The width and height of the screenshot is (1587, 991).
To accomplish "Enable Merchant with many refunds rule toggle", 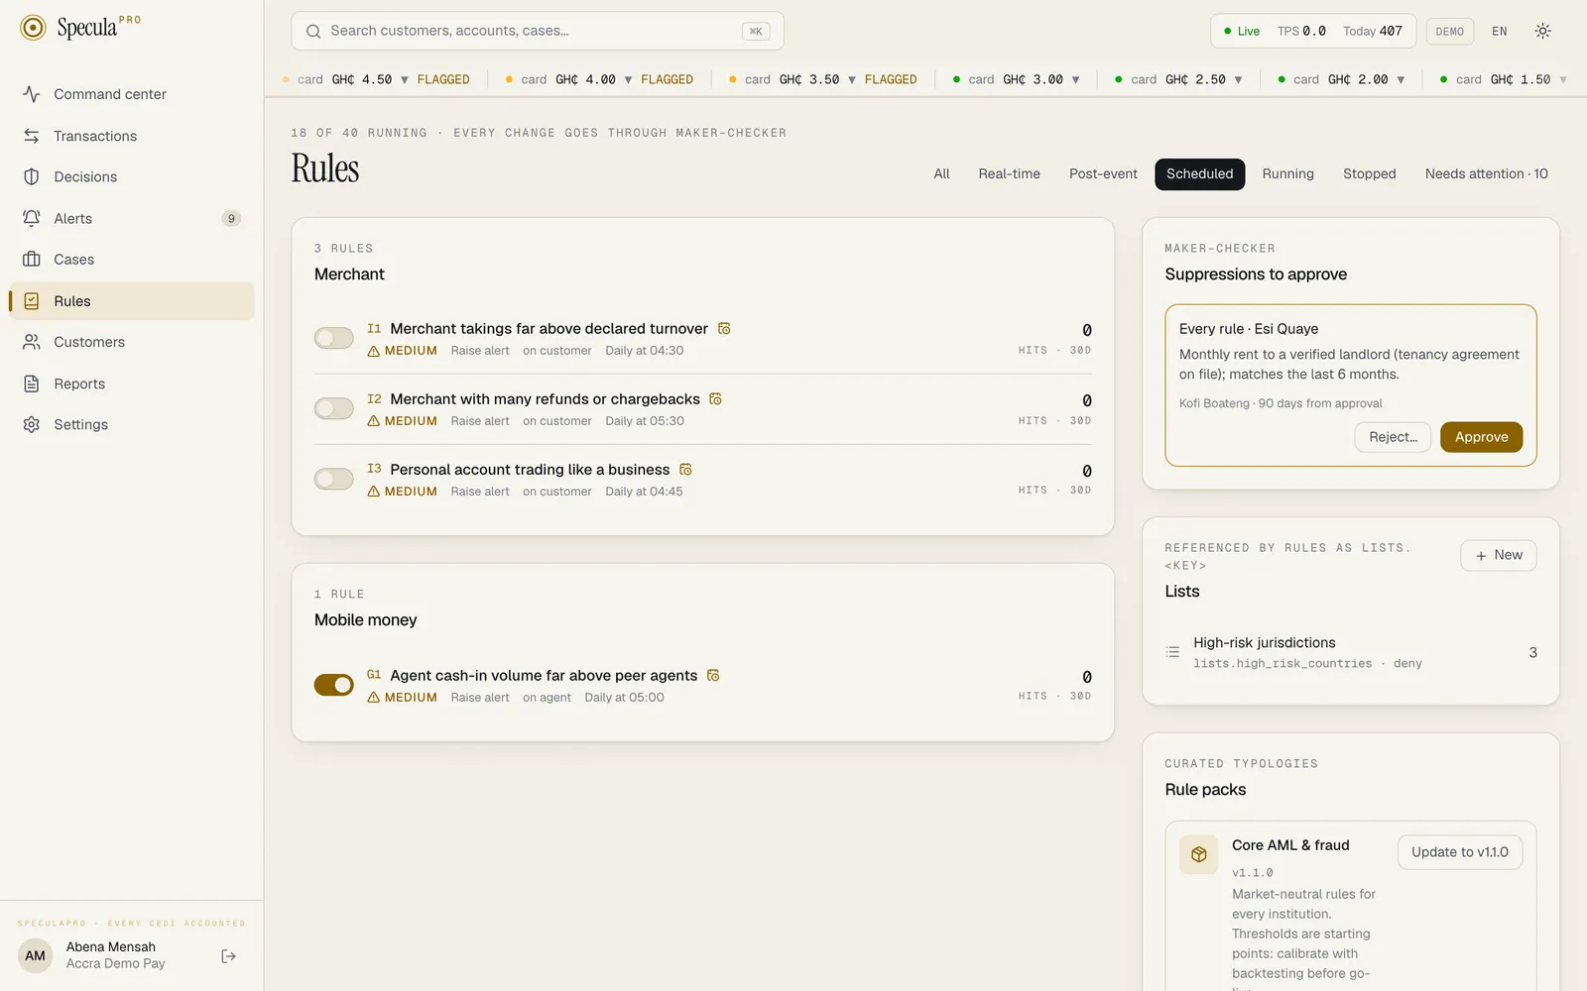I will (334, 409).
